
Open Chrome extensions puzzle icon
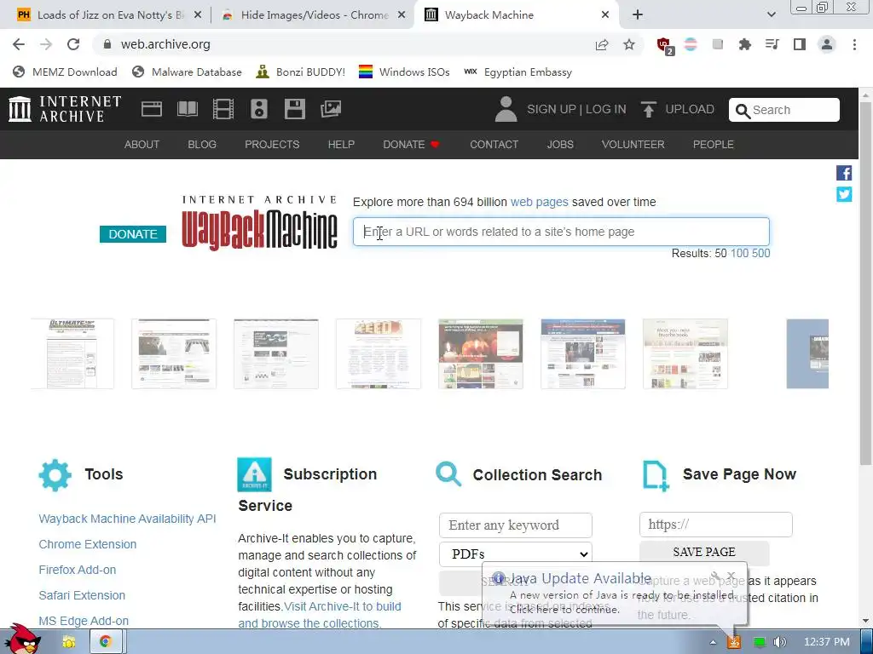(x=745, y=44)
